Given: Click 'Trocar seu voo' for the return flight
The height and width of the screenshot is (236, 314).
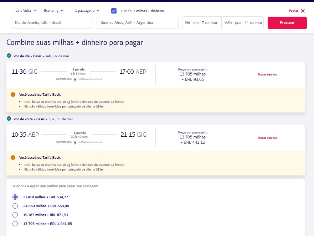Looking at the screenshot, I should tap(267, 138).
